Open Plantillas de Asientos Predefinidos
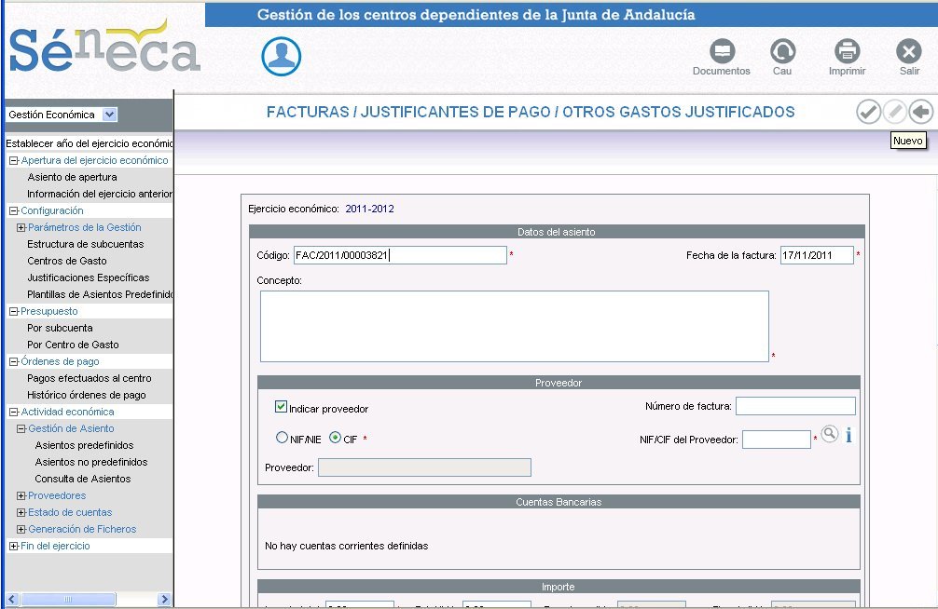Screen dimensions: 938x609 (x=100, y=294)
